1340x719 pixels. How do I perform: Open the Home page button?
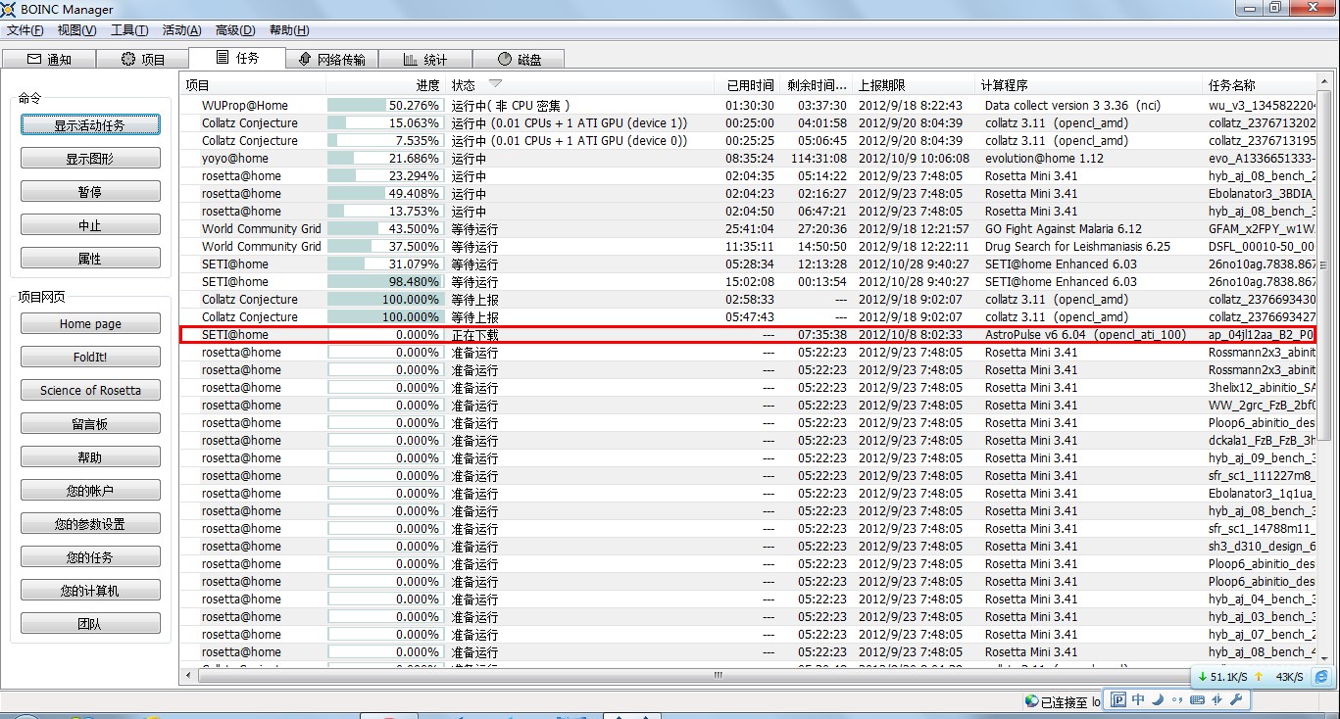tap(90, 324)
